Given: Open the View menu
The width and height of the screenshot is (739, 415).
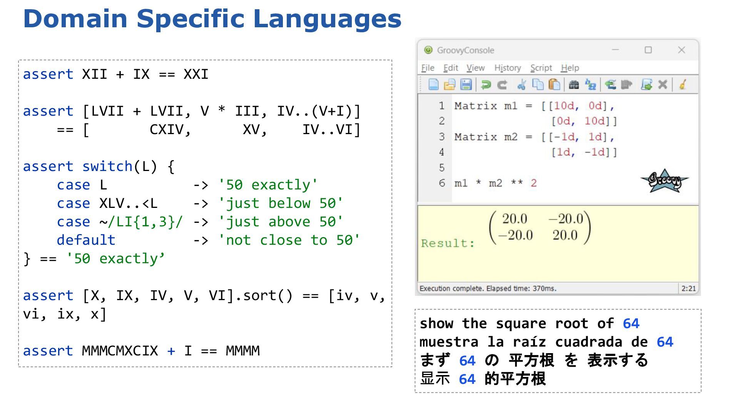Looking at the screenshot, I should (x=475, y=68).
